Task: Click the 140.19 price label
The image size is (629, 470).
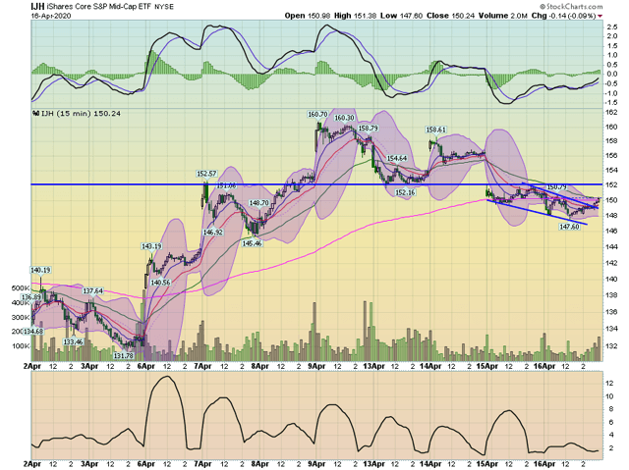Action: pyautogui.click(x=40, y=270)
